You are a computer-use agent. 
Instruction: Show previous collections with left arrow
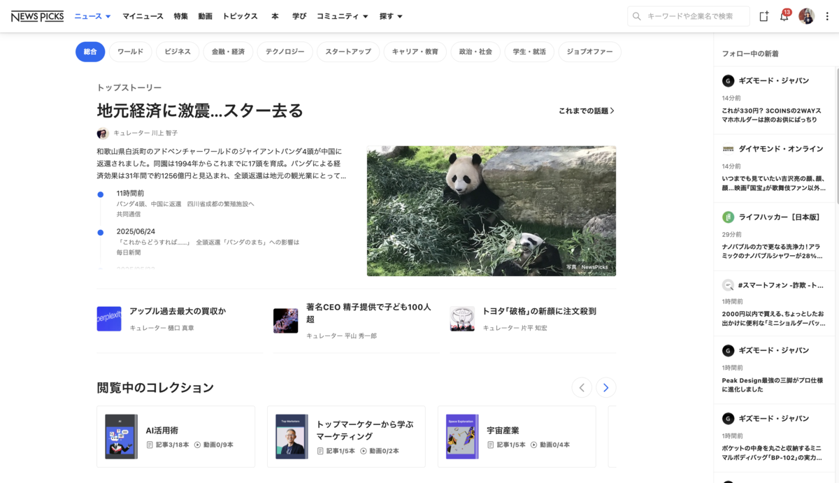point(582,387)
